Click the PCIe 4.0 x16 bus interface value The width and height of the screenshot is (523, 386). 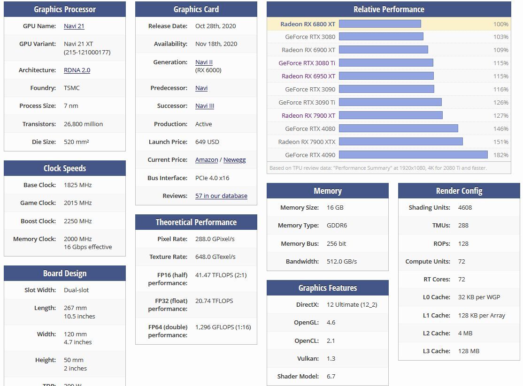coord(212,178)
